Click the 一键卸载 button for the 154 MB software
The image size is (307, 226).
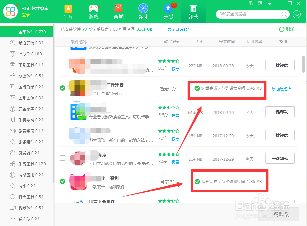coord(280,135)
